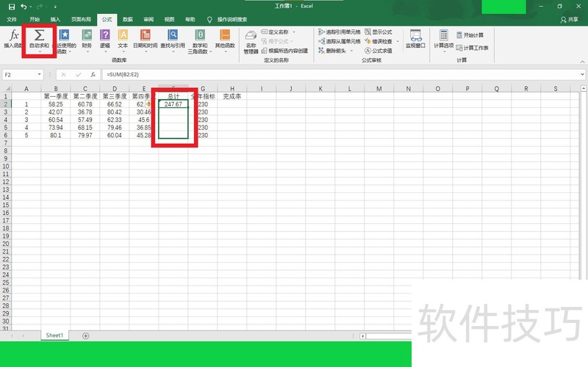Viewport: 588px width, 367px height.
Task: Click the 完成率 header cell
Action: coord(232,96)
